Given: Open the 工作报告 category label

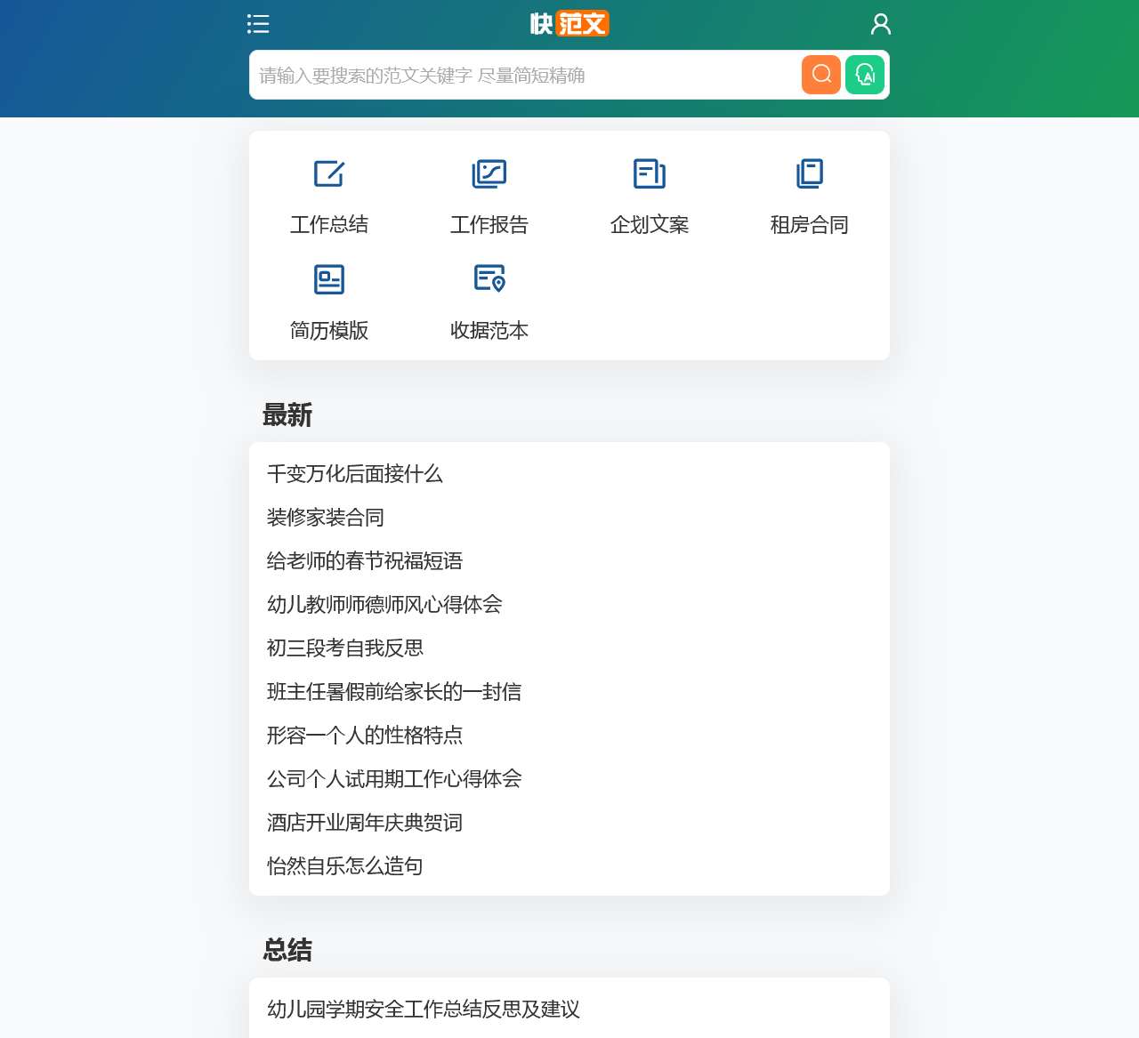Looking at the screenshot, I should pyautogui.click(x=489, y=225).
